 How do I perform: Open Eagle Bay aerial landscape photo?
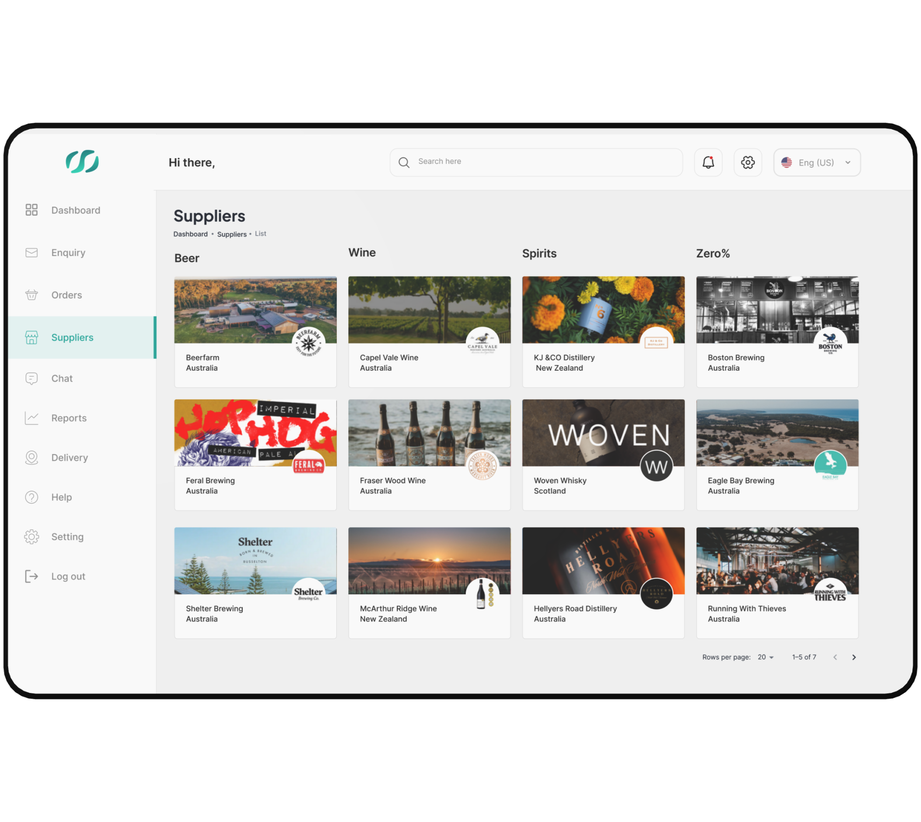click(777, 433)
